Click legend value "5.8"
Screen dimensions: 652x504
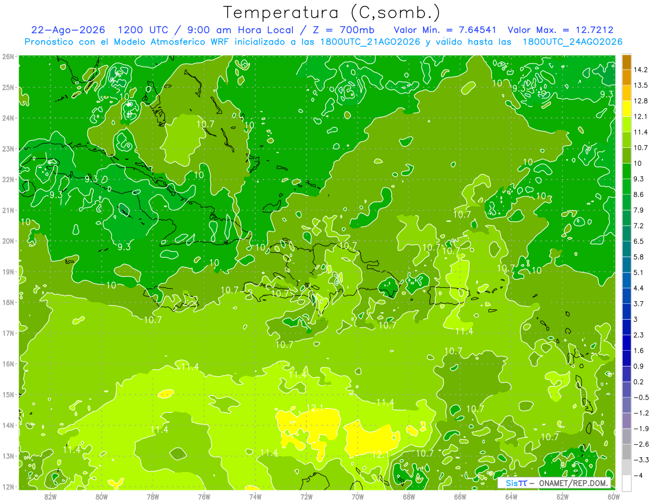click(640, 257)
